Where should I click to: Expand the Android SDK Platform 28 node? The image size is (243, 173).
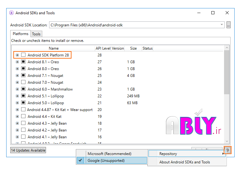[x=17, y=55]
